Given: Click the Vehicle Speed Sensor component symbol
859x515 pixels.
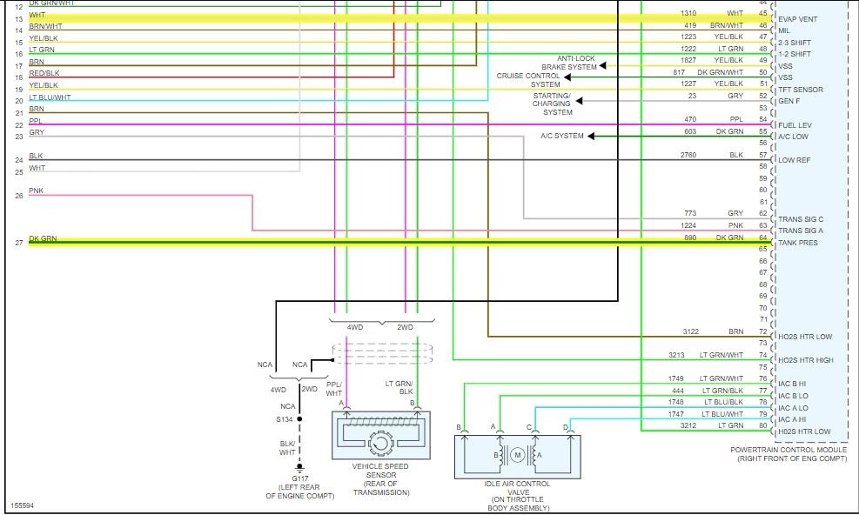Looking at the screenshot, I should pos(380,436).
